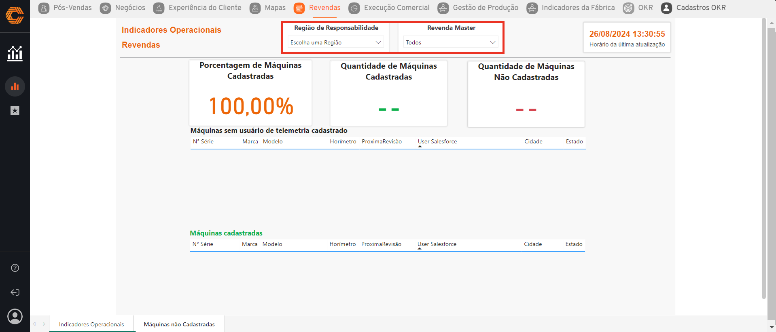776x332 pixels.
Task: Go to Experiência do Cliente
Action: (x=205, y=8)
